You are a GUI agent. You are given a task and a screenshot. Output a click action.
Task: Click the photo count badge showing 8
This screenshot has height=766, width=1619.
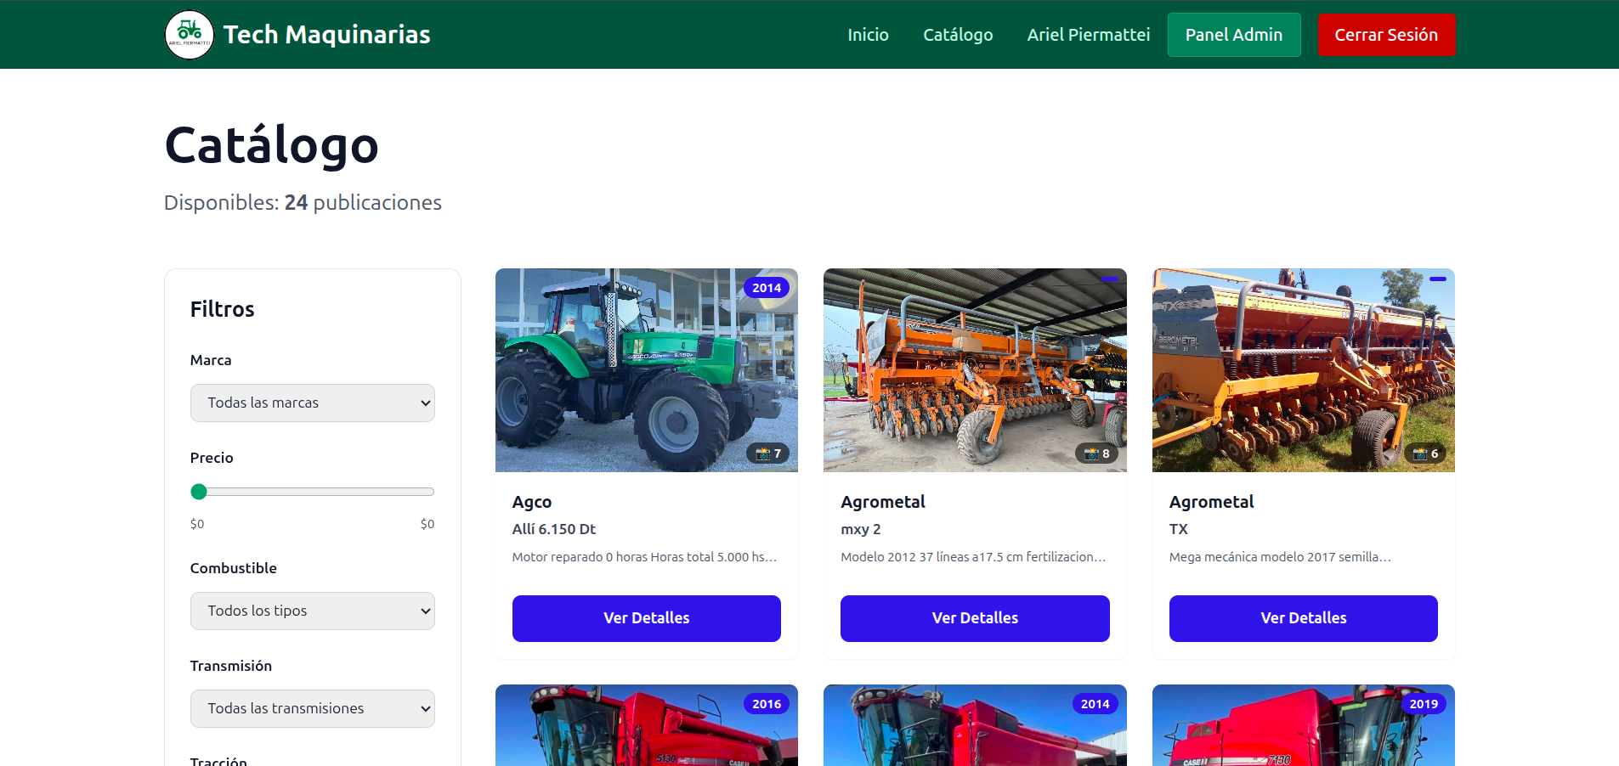(x=1096, y=453)
